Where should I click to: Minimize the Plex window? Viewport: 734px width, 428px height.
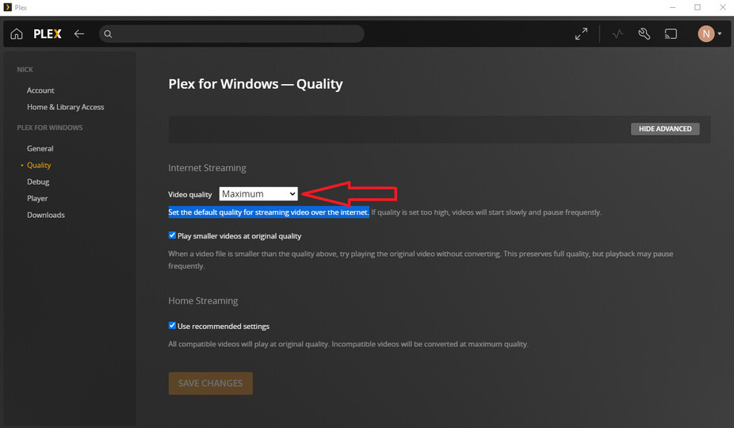(672, 7)
